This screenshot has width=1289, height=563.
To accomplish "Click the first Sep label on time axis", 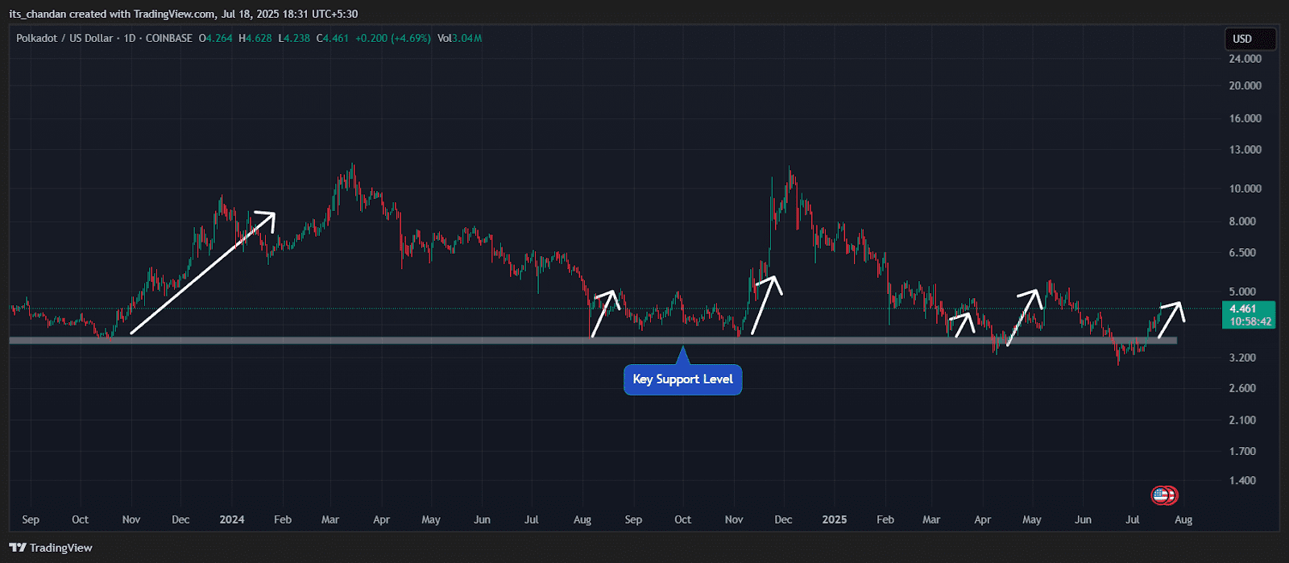I will click(31, 520).
